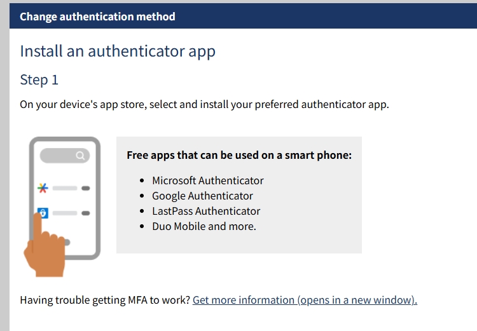Image resolution: width=477 pixels, height=331 pixels.
Task: Select 'Google Authenticator' in the app list
Action: [x=202, y=196]
